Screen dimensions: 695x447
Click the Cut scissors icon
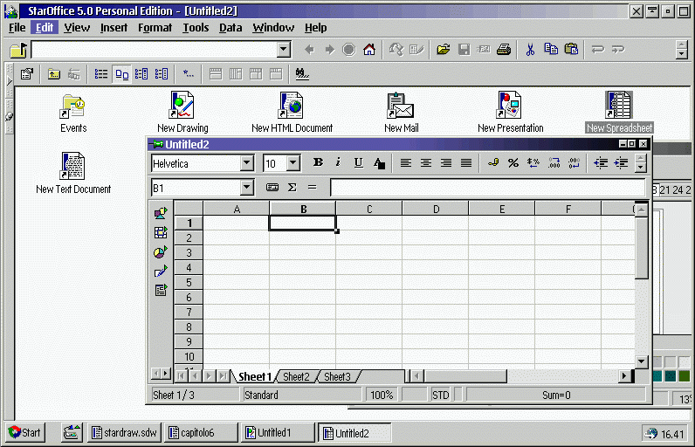pos(529,50)
